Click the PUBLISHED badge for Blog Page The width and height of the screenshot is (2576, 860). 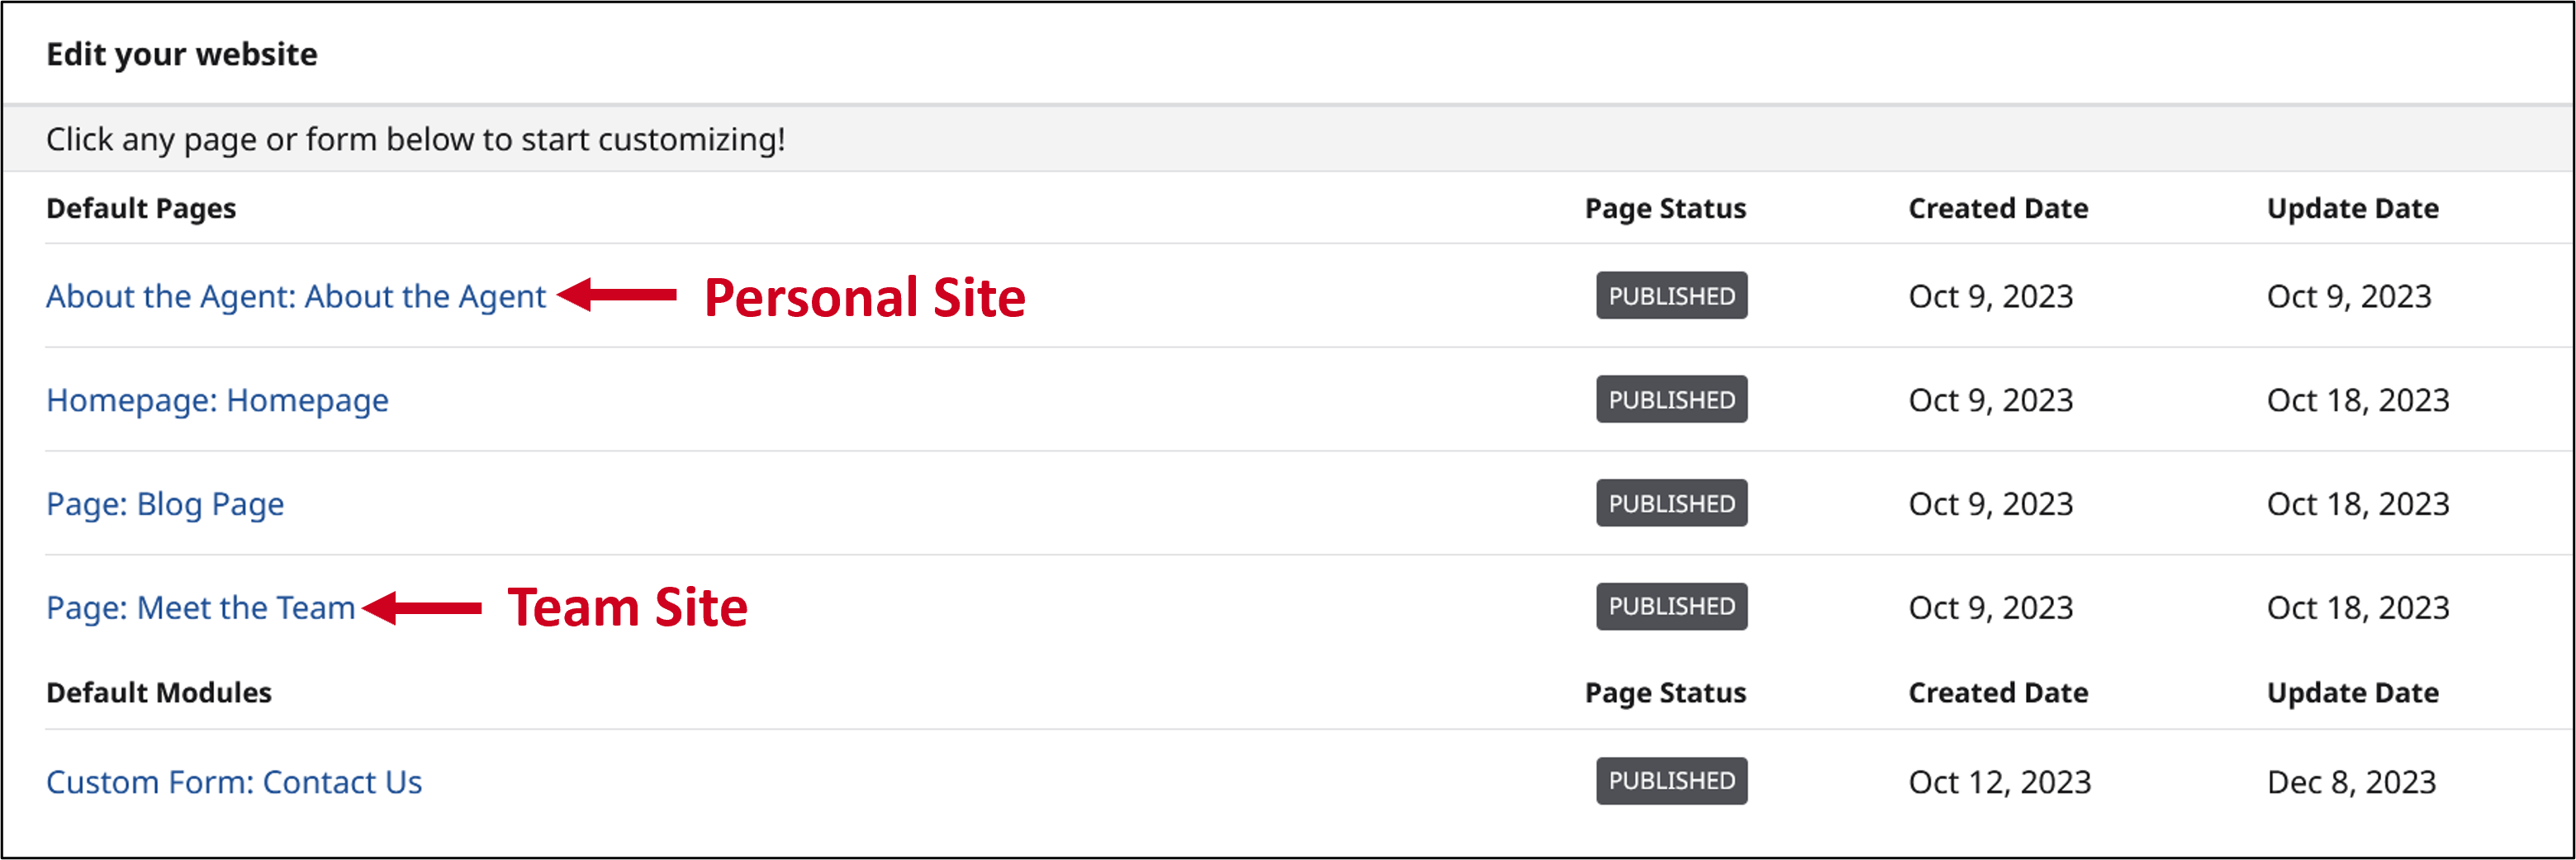[x=1670, y=503]
